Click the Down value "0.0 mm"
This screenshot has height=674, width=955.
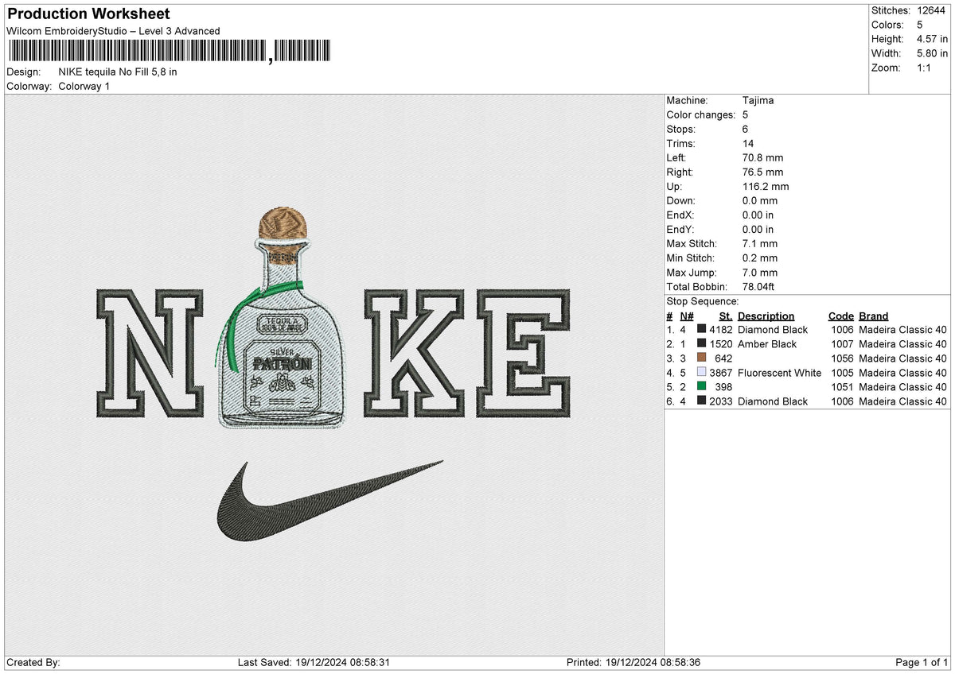pyautogui.click(x=759, y=200)
